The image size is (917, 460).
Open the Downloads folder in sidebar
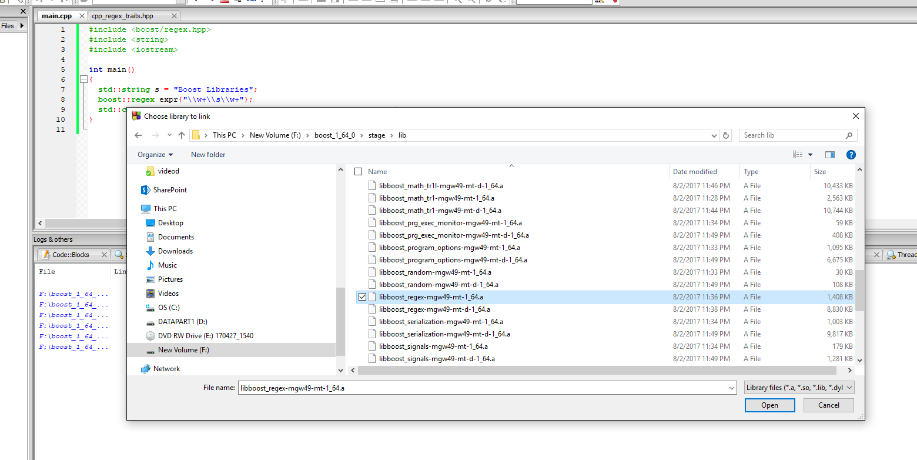(x=175, y=251)
